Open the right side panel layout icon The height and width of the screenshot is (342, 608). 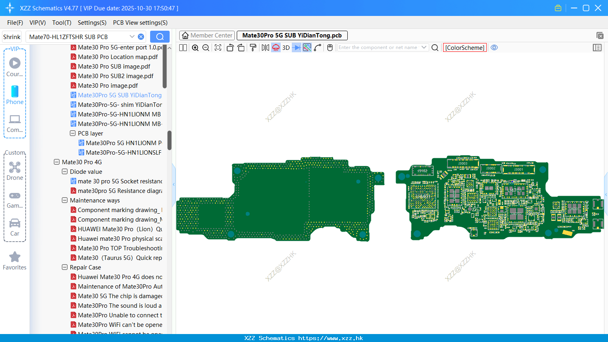pyautogui.click(x=597, y=47)
